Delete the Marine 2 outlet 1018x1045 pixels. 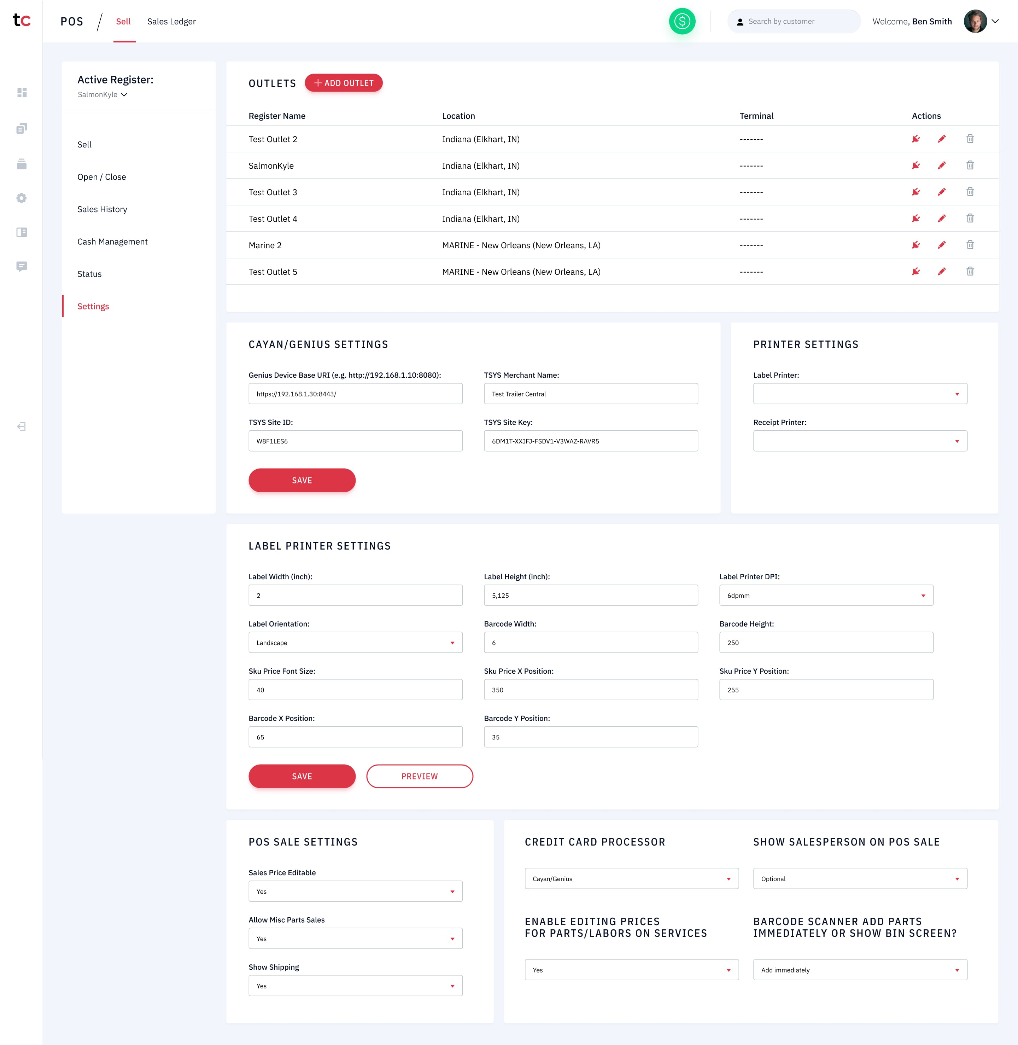click(x=970, y=245)
